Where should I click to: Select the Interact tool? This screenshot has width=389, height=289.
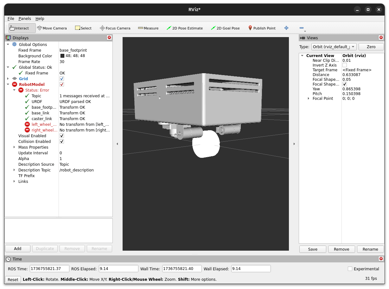pos(19,28)
